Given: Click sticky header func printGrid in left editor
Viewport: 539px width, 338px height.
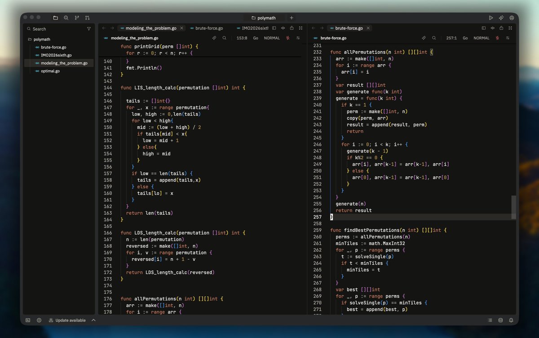Looking at the screenshot, I should [159, 46].
